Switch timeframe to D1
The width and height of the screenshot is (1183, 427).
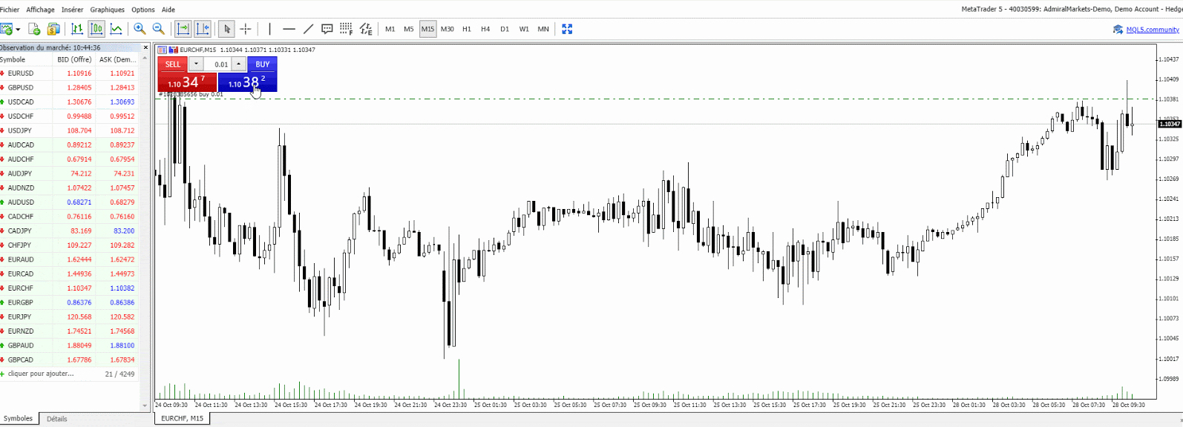click(505, 29)
